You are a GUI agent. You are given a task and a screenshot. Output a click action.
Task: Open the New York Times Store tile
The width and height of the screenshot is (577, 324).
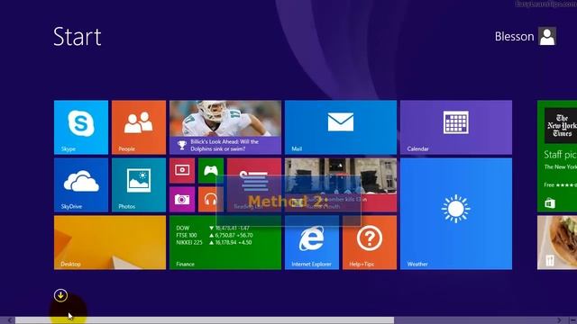tap(557, 156)
